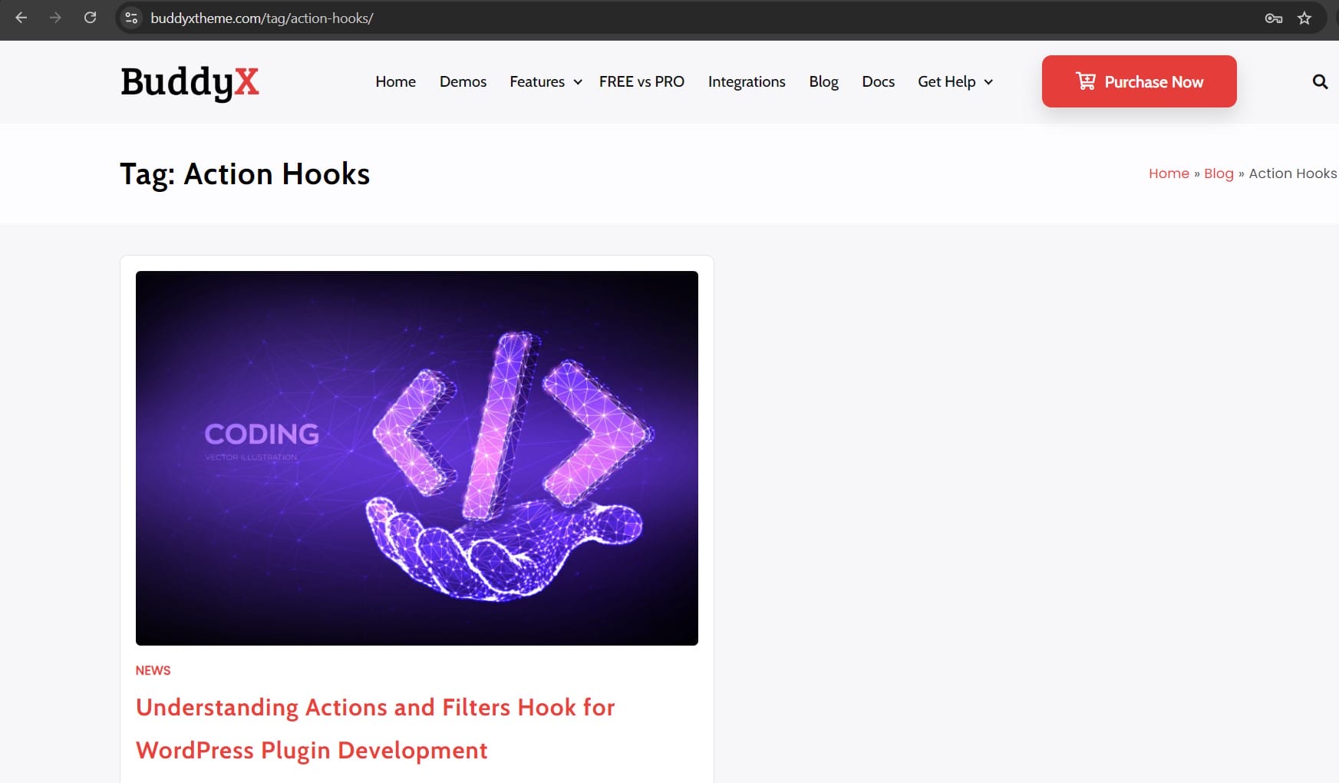Navigate to Docs in the navbar
Viewport: 1339px width, 783px height.
(878, 81)
